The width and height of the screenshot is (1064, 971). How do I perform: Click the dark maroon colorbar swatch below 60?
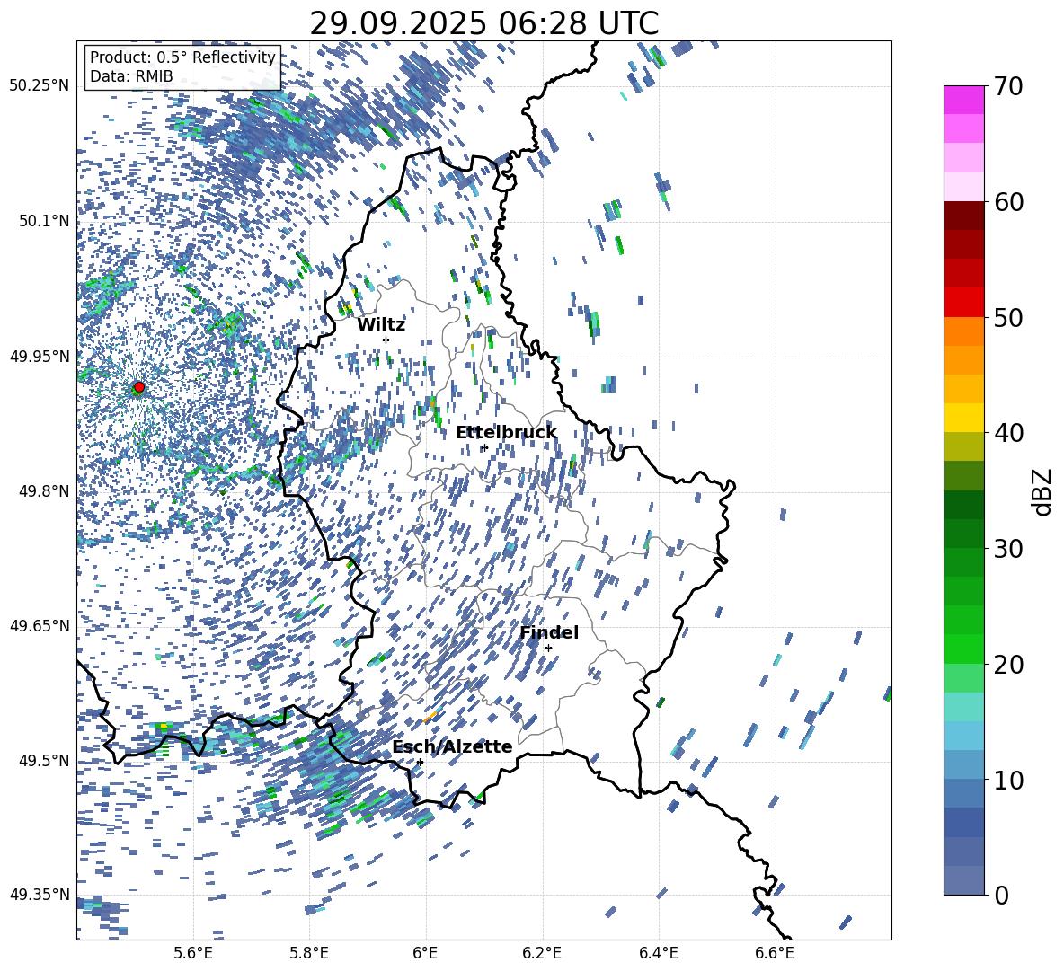(963, 216)
